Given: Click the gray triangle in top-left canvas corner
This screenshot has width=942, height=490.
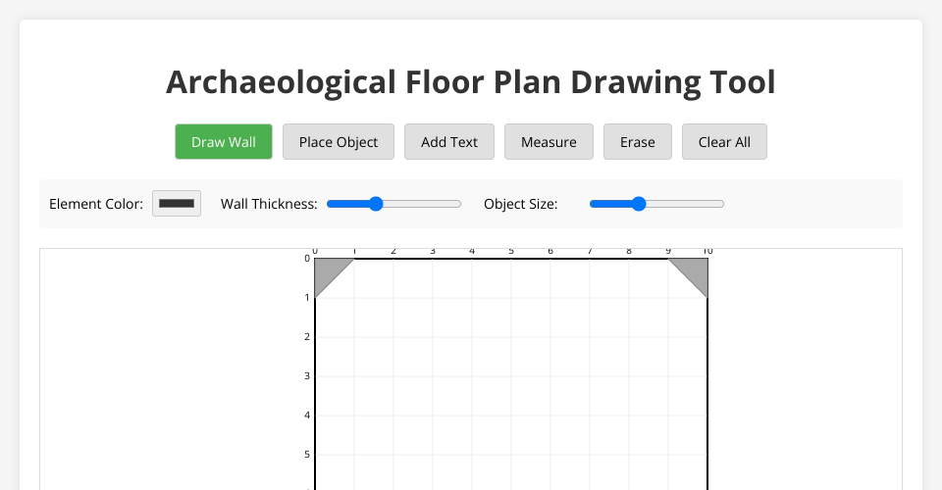Looking at the screenshot, I should pyautogui.click(x=327, y=270).
